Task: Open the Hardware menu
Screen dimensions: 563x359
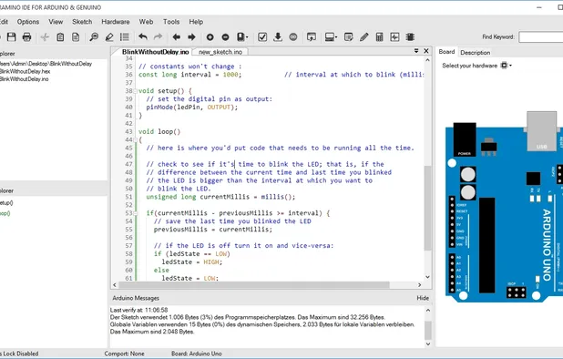Action: tap(116, 22)
